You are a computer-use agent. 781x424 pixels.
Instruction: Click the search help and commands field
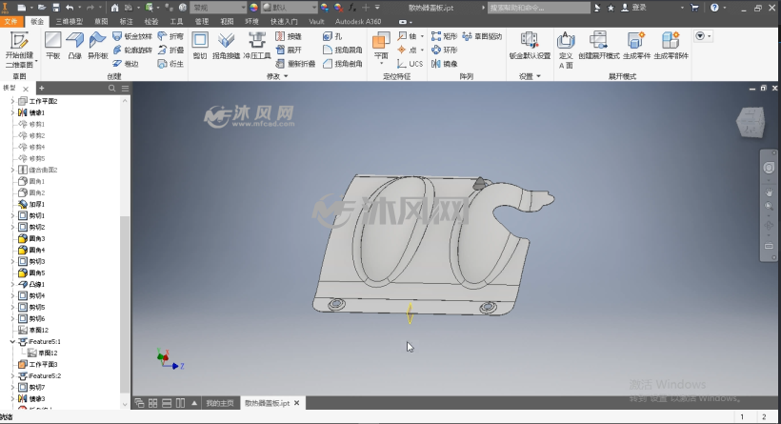(x=539, y=8)
